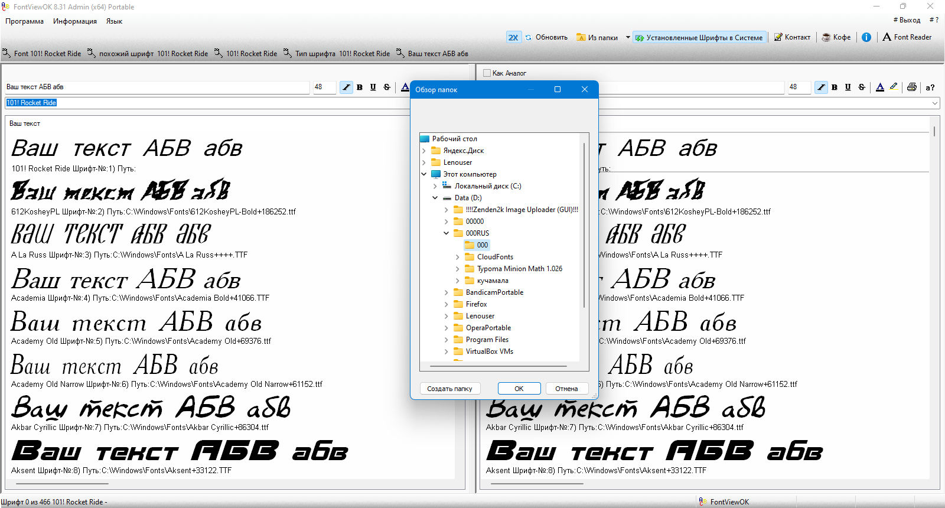Viewport: 945px width, 508px height.
Task: Toggle bold formatting in right panel
Action: [835, 87]
